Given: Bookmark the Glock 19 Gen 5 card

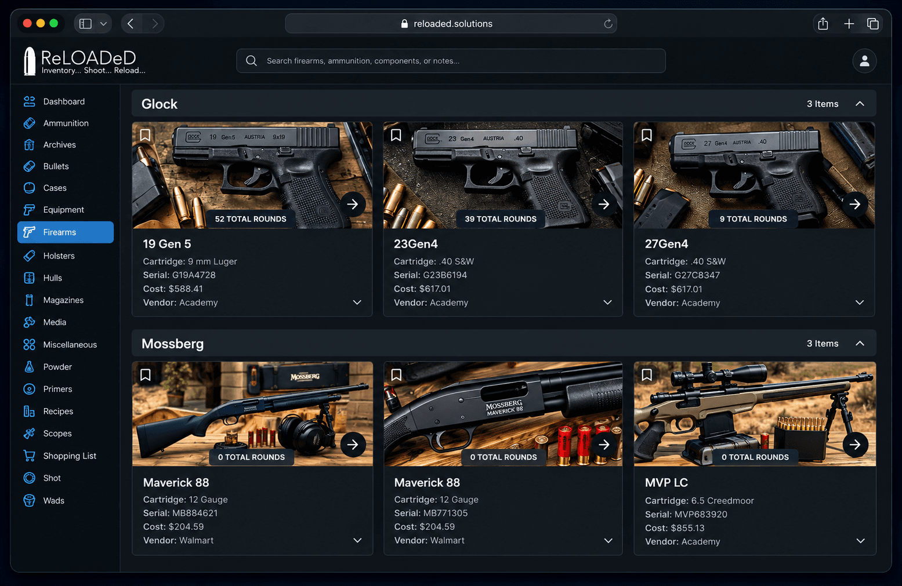Looking at the screenshot, I should tap(145, 135).
